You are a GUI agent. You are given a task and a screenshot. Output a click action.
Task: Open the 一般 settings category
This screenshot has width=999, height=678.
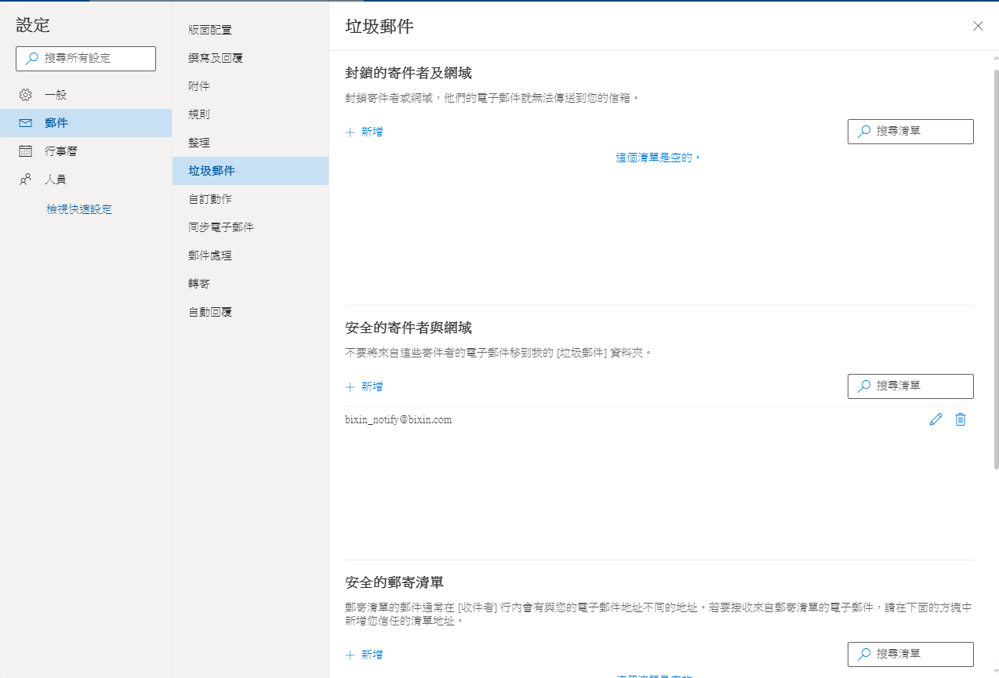[x=86, y=95]
